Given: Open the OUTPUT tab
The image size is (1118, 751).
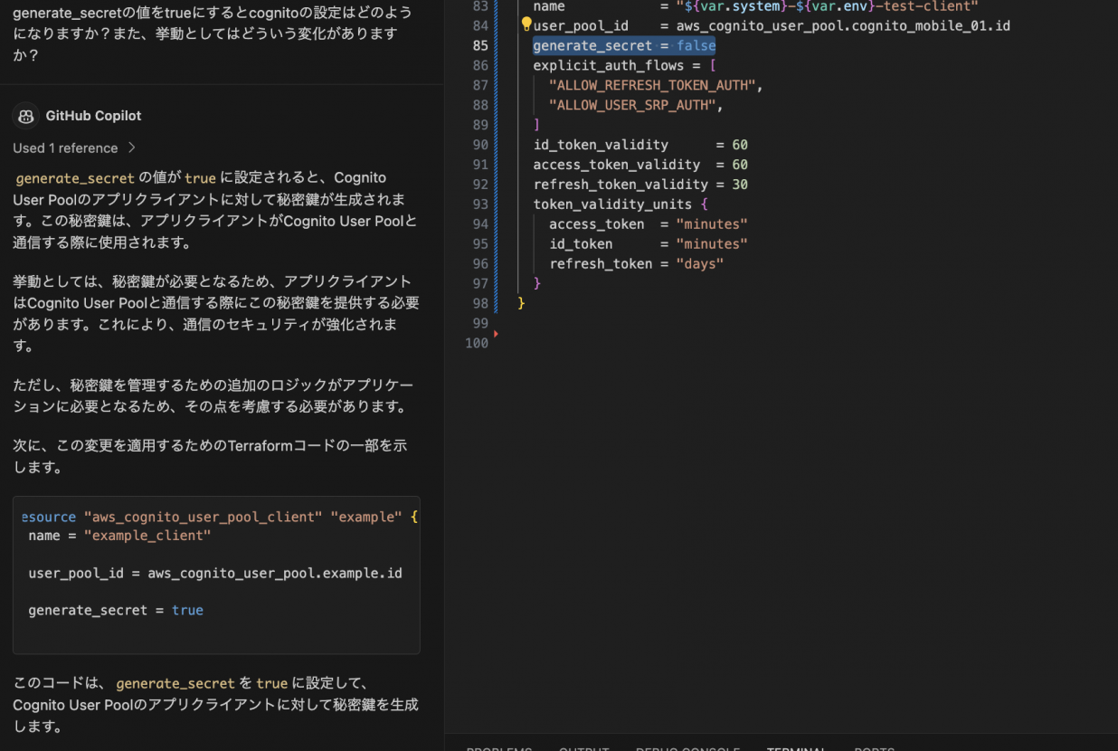Looking at the screenshot, I should 583,748.
